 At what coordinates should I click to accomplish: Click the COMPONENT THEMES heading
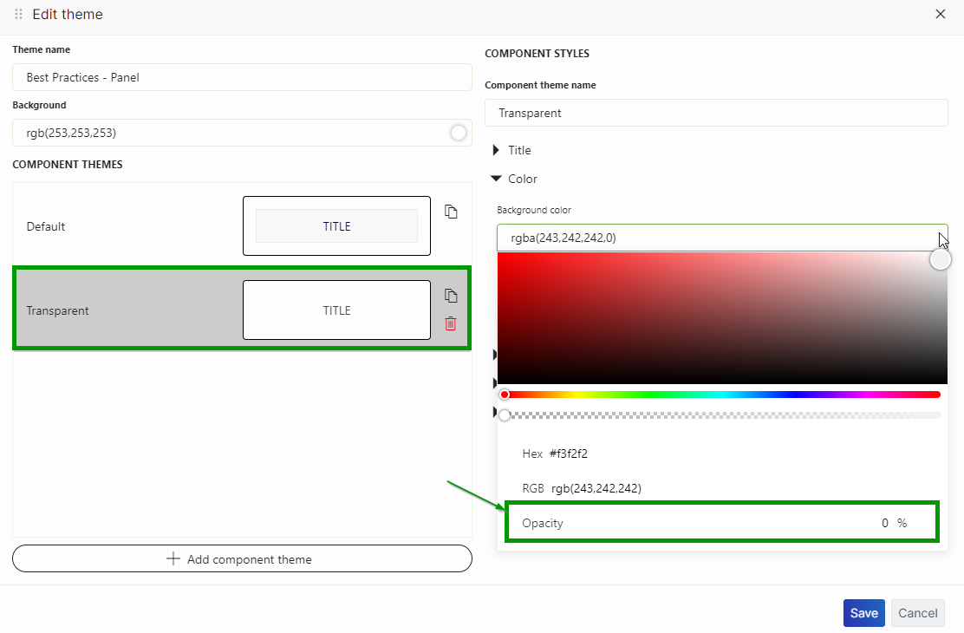point(68,164)
